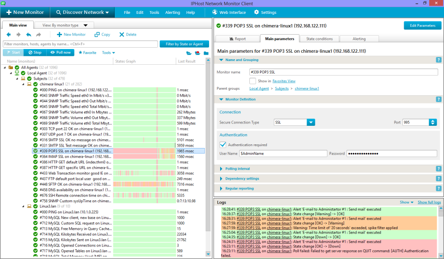Screen dimensions: 444x259
Task: Open the File menu
Action: [127, 12]
